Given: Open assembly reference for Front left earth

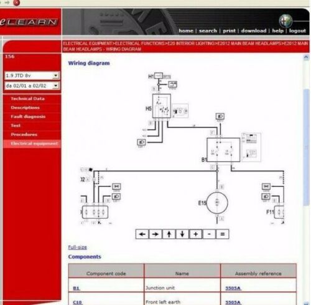Looking at the screenshot, I should 233,303.
